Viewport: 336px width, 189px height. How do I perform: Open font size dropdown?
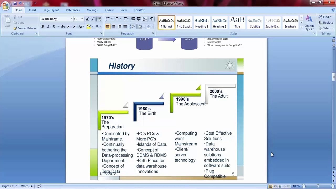[82, 19]
